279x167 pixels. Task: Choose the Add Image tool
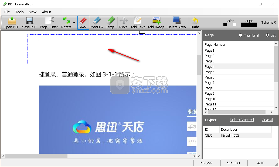[x=156, y=23]
